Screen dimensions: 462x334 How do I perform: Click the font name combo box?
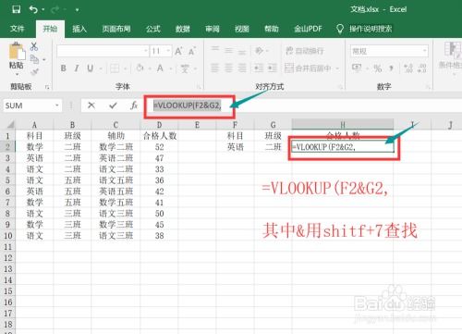point(103,51)
